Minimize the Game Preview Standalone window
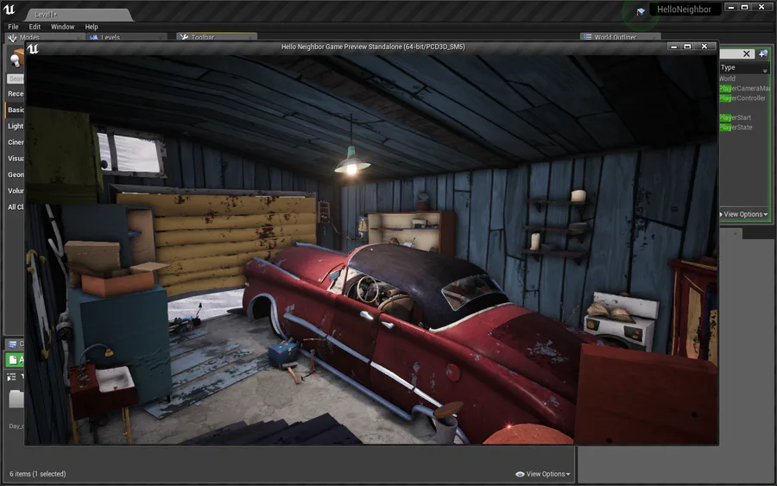 tap(673, 46)
